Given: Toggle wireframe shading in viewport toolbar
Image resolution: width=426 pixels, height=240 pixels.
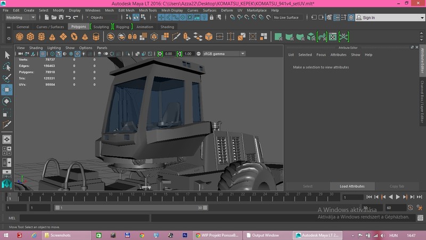Looking at the screenshot, I should click(x=52, y=54).
